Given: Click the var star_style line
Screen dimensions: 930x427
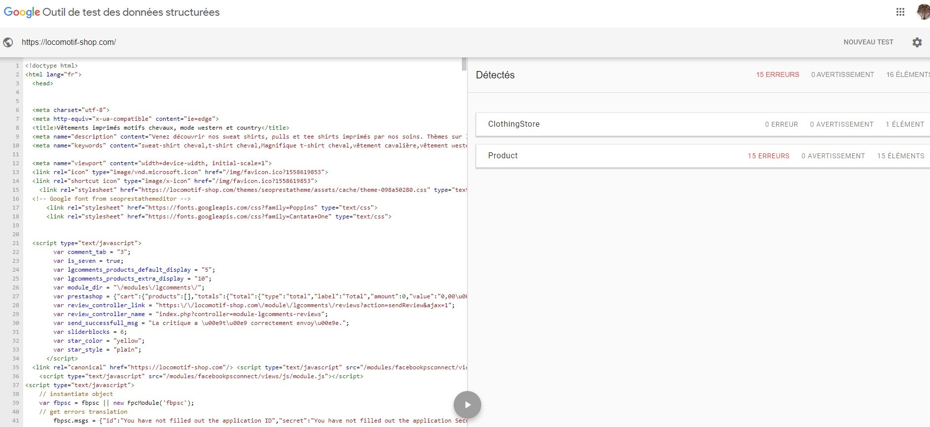Looking at the screenshot, I should (x=98, y=350).
